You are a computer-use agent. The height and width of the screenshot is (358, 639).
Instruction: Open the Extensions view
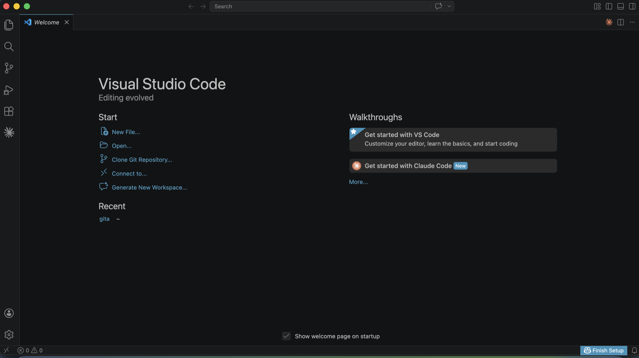tap(9, 111)
